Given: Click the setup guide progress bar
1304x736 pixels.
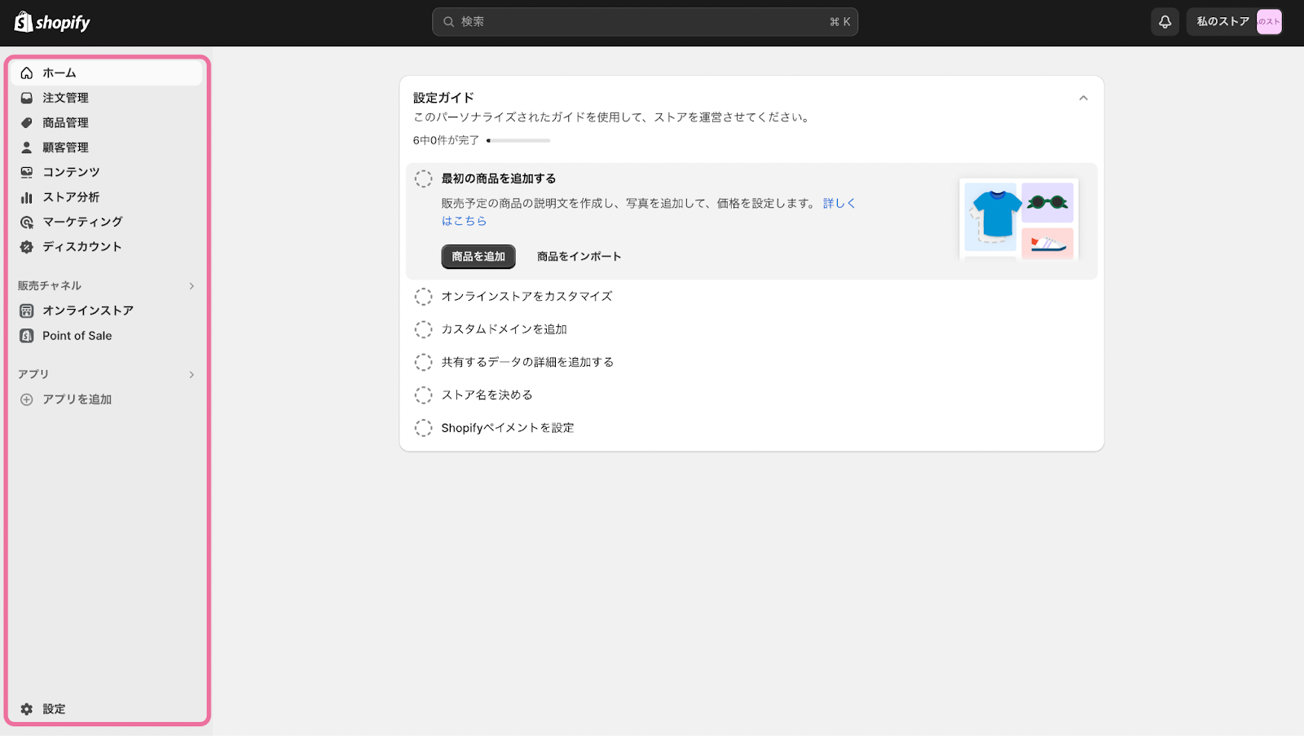Looking at the screenshot, I should pyautogui.click(x=518, y=141).
